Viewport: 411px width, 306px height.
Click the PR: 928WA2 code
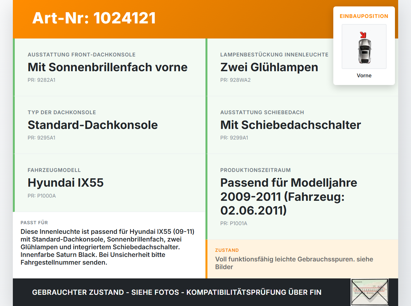(235, 80)
